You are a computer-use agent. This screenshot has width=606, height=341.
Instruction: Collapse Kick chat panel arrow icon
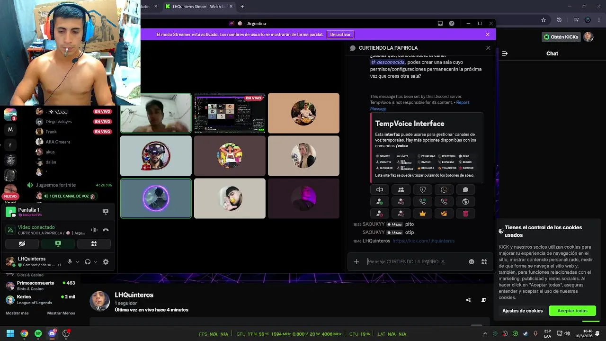click(x=505, y=54)
